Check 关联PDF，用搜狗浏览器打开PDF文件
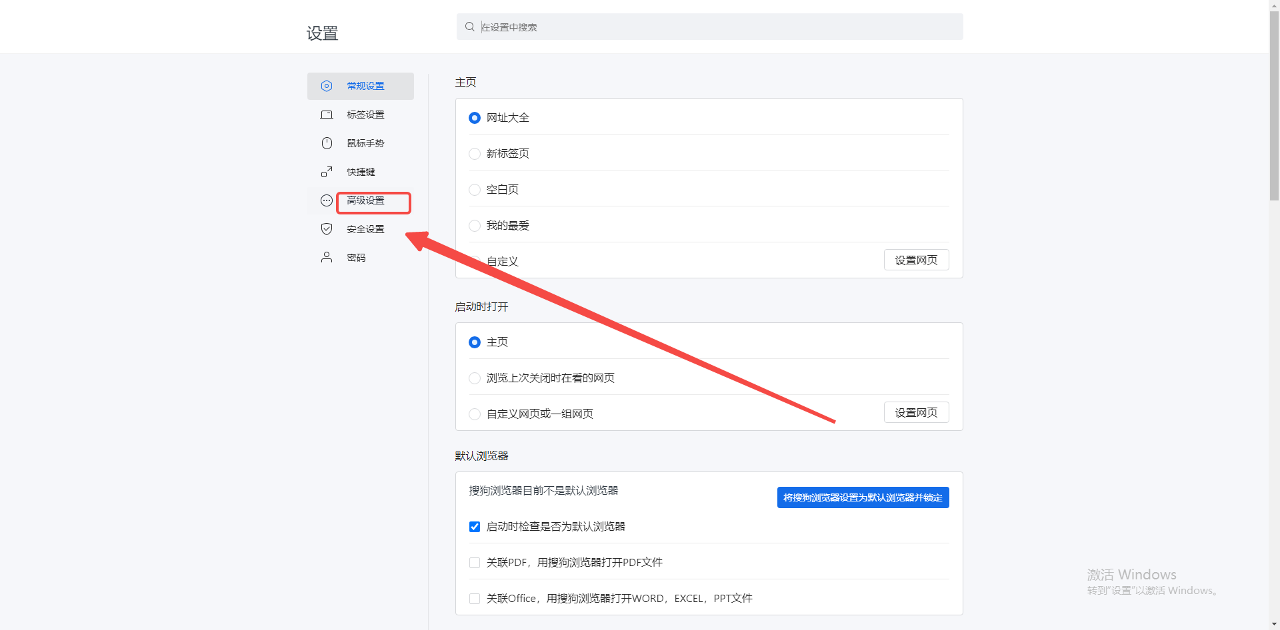 (474, 562)
